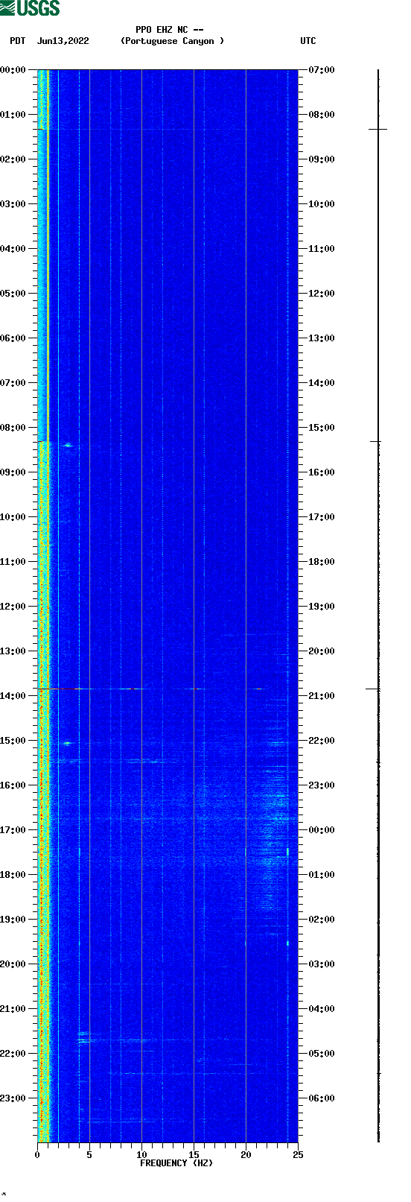Click the 23:00 PDT time label

tap(13, 1098)
